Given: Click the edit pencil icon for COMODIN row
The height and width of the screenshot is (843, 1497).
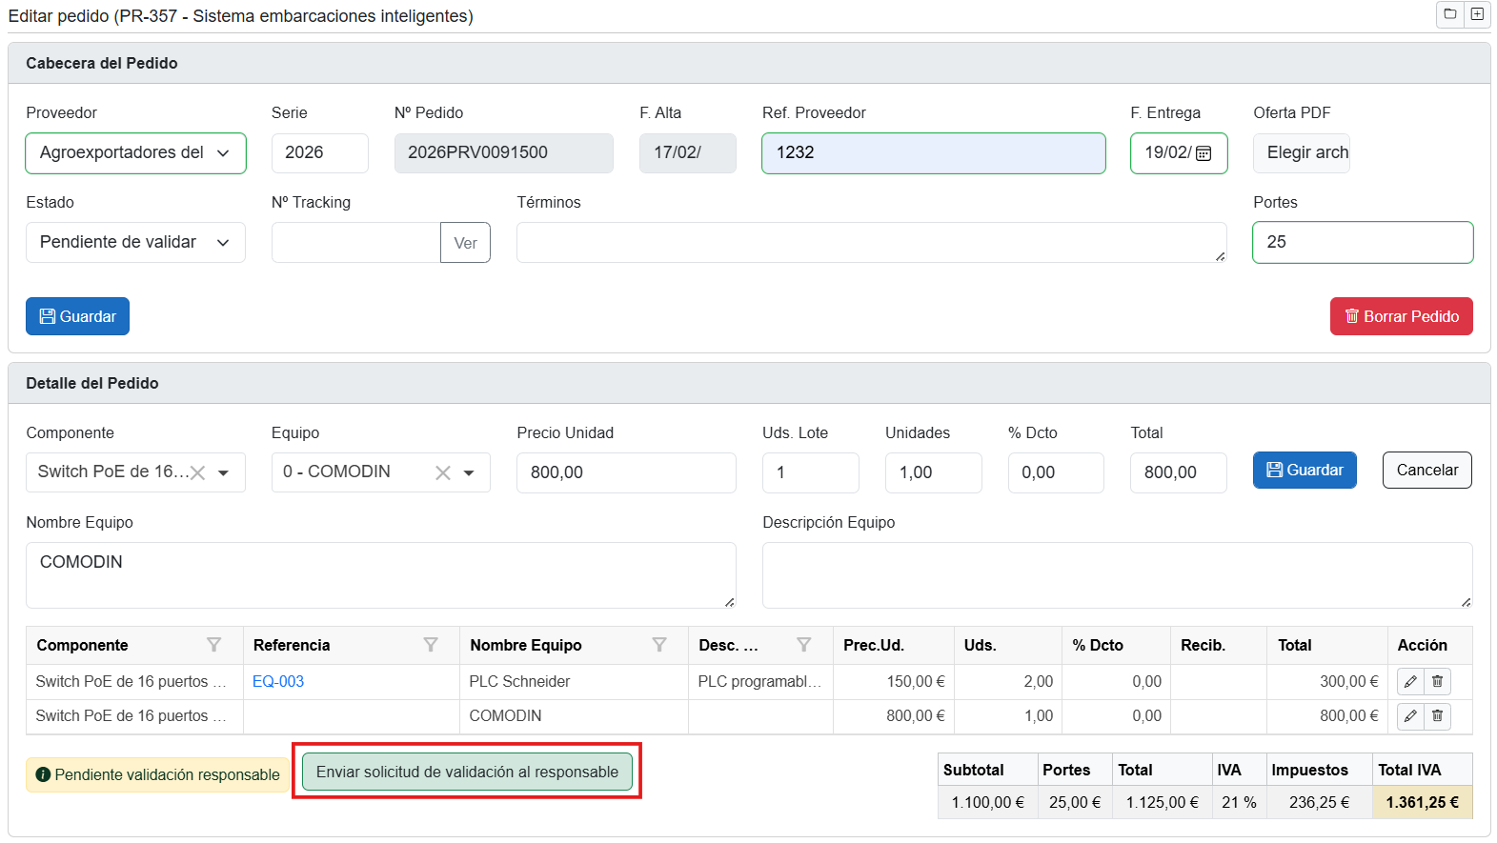Looking at the screenshot, I should click(1410, 716).
